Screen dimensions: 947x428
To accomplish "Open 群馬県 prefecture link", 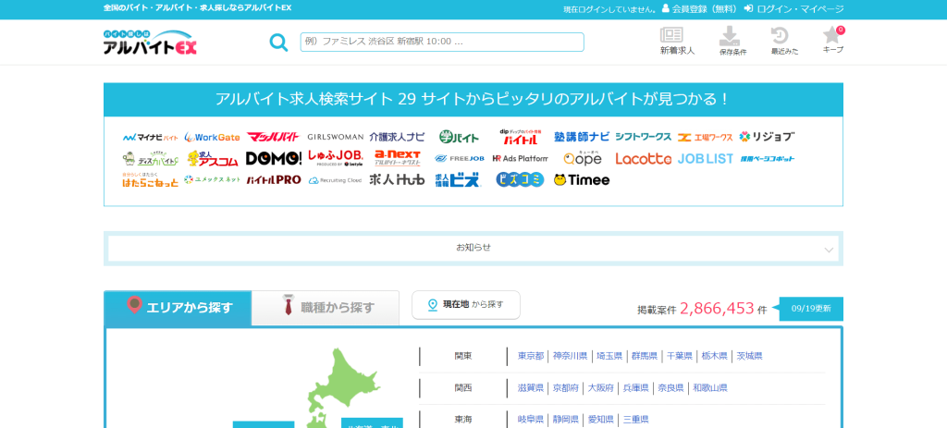I will (x=645, y=356).
